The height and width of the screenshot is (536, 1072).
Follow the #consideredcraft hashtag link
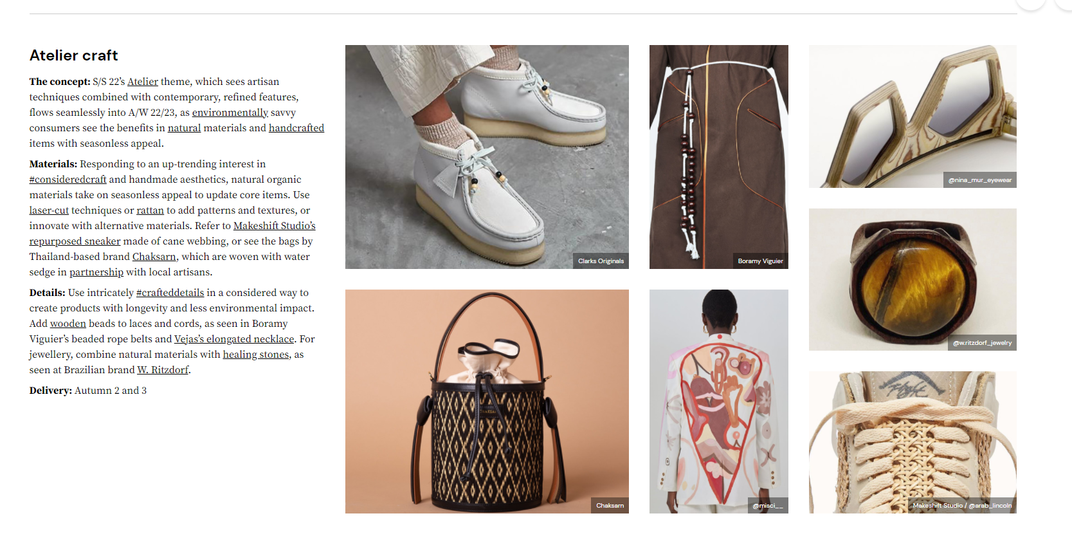pos(68,180)
